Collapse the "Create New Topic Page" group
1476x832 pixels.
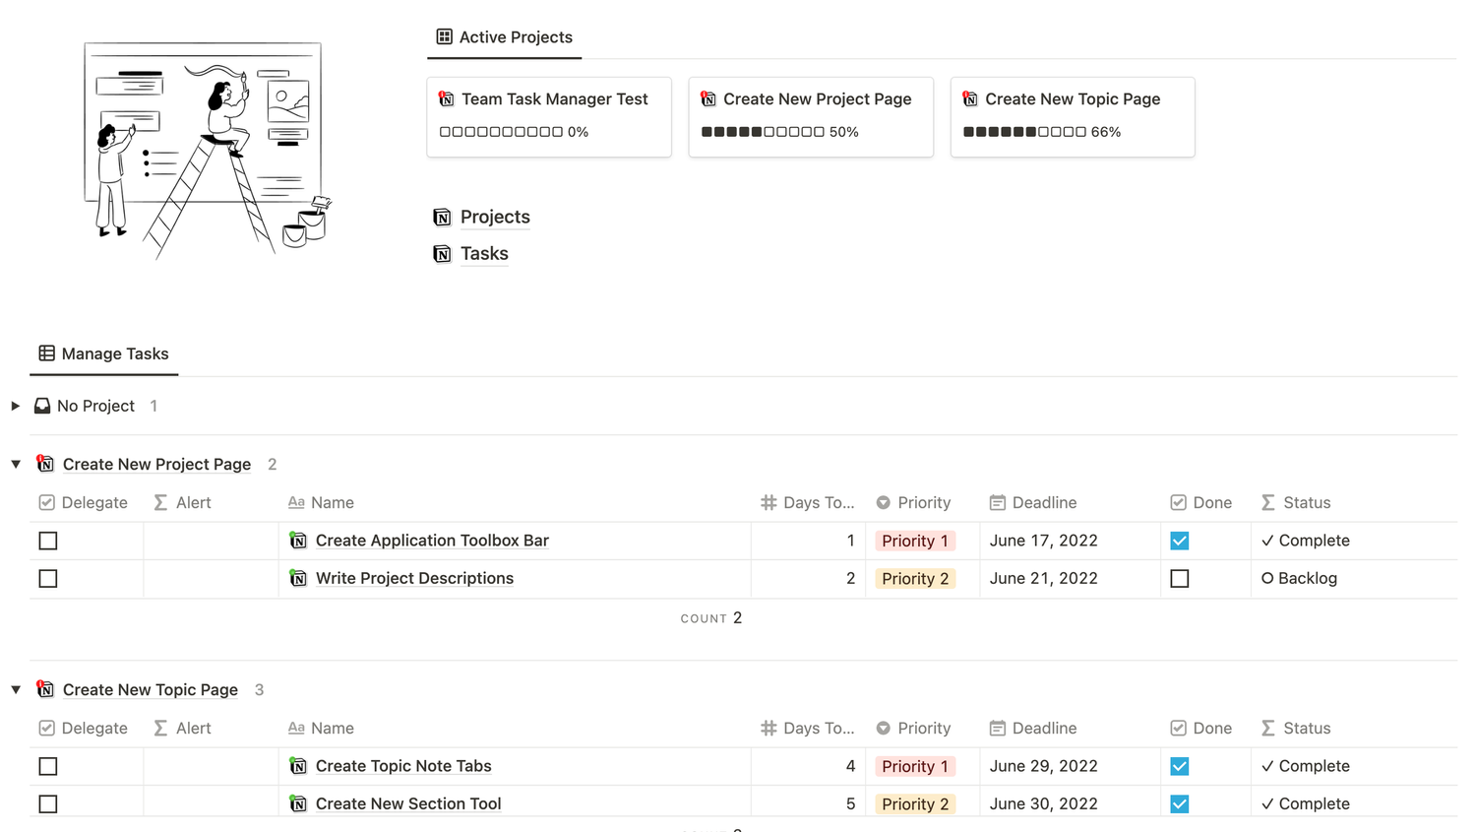(x=15, y=689)
